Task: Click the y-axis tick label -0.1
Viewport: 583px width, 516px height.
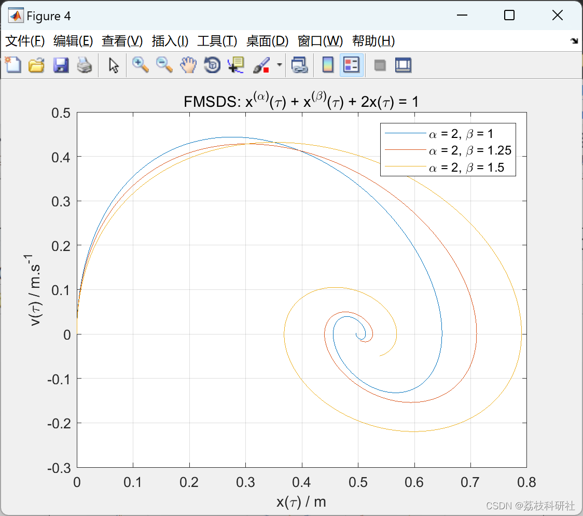Action: [x=59, y=379]
